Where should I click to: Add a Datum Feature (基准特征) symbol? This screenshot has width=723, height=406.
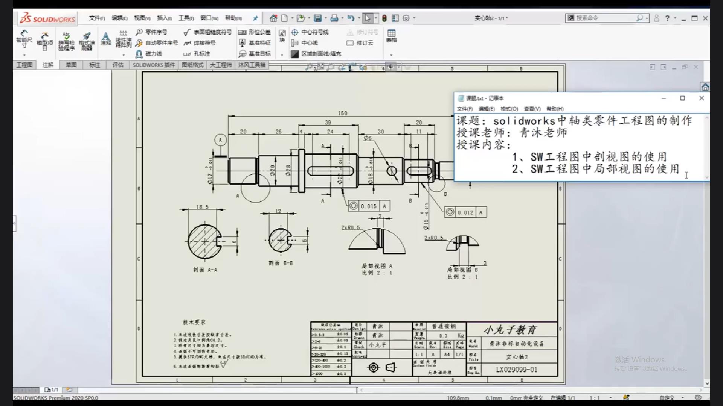(255, 43)
